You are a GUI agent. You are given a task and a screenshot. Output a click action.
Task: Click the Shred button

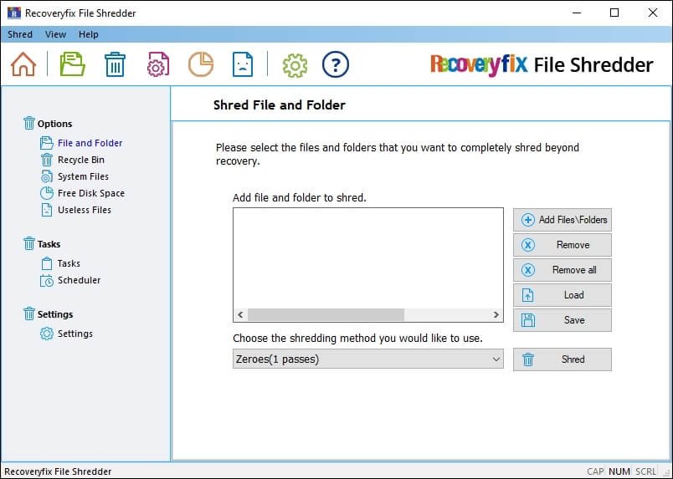point(563,359)
